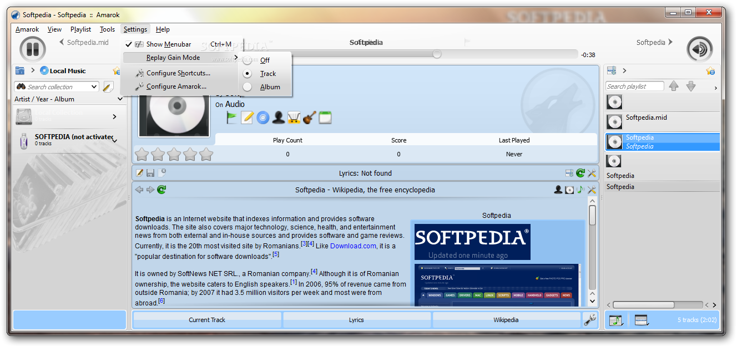This screenshot has height=347, width=737.
Task: Reload lyrics with the green refresh icon
Action: [580, 173]
